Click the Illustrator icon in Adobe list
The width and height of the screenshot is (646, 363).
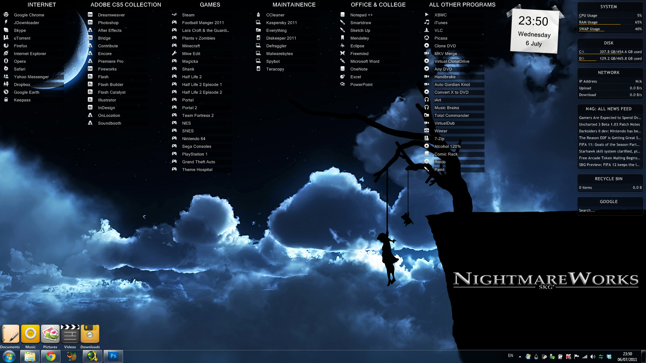(x=90, y=100)
